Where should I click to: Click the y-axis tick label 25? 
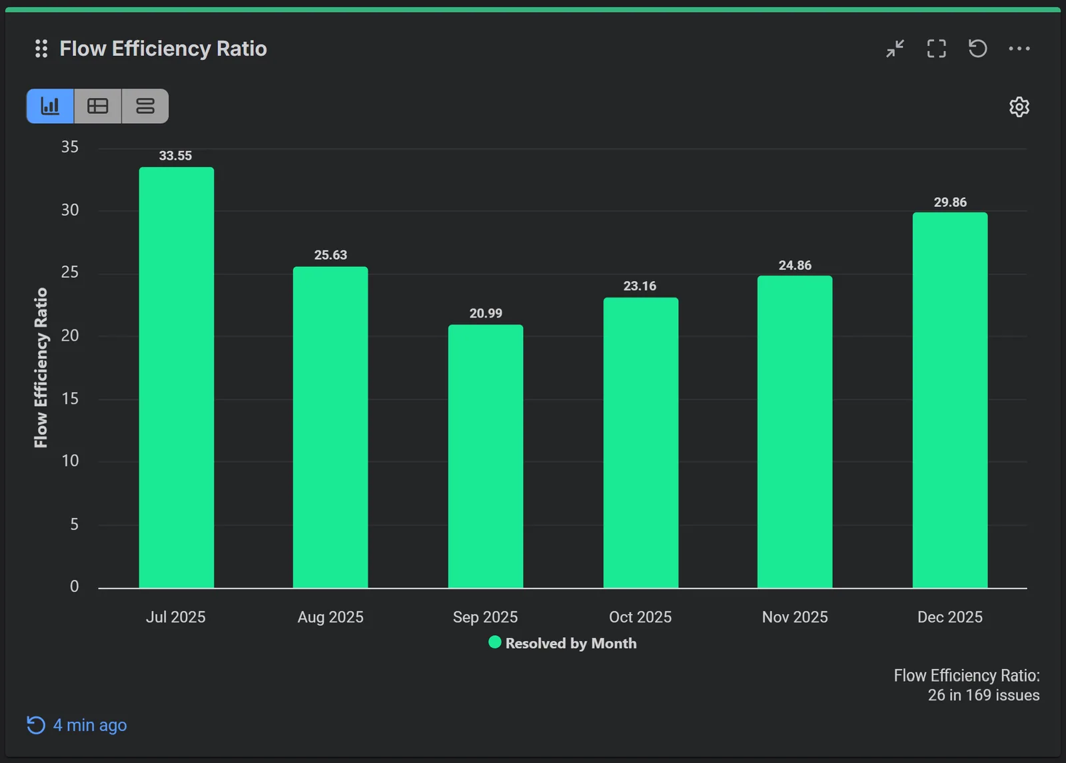(x=70, y=272)
